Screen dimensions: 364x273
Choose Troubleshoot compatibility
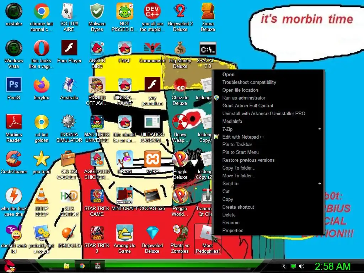click(x=269, y=82)
